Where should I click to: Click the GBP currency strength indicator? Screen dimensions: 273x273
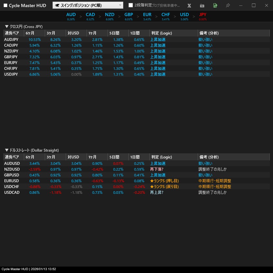coord(128,16)
